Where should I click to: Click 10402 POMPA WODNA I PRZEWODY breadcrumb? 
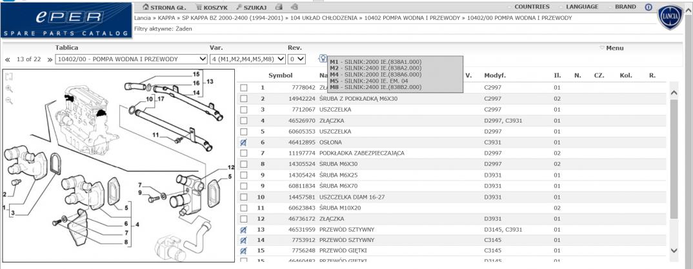(x=412, y=18)
